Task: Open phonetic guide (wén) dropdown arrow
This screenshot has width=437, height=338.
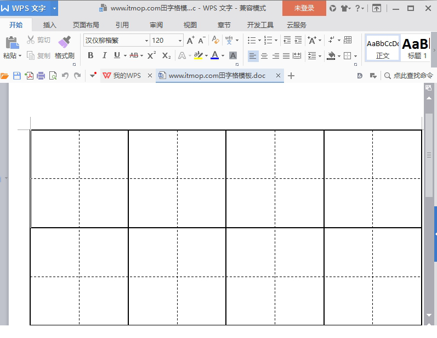Action: (x=237, y=41)
